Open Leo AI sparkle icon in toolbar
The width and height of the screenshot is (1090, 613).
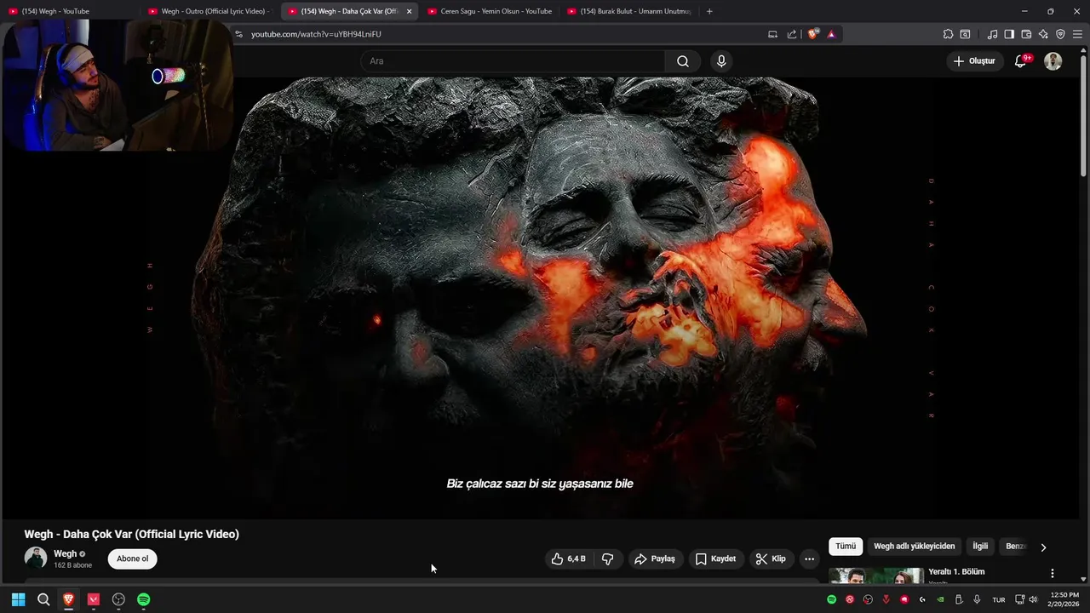[1043, 34]
